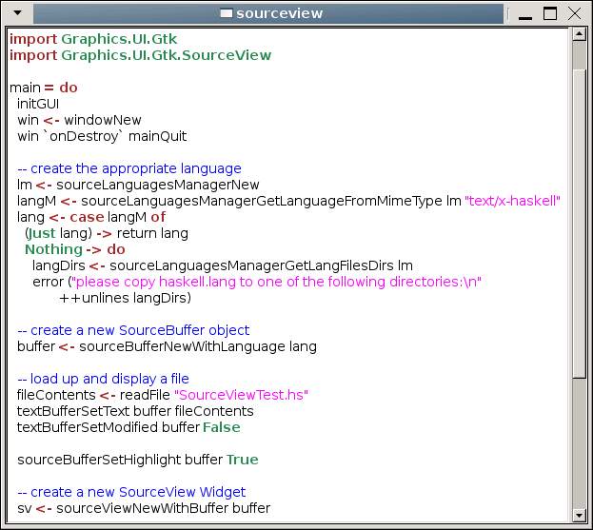Click the "-- create the appropriate language" comment
This screenshot has width=593, height=530.
[129, 168]
